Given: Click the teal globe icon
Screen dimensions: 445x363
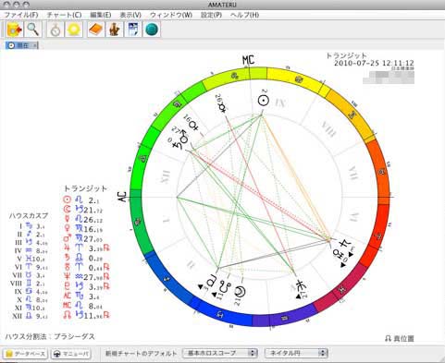Looking at the screenshot, I should (152, 30).
